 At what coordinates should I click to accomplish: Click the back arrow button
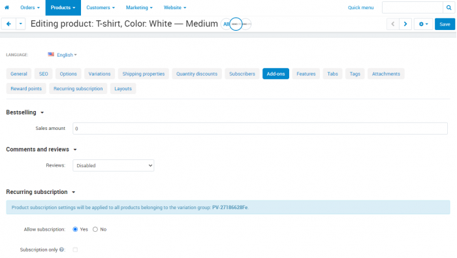[8, 24]
